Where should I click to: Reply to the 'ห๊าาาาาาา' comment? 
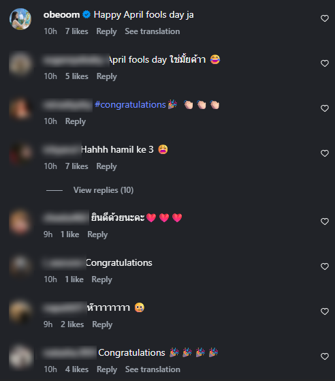(x=102, y=324)
